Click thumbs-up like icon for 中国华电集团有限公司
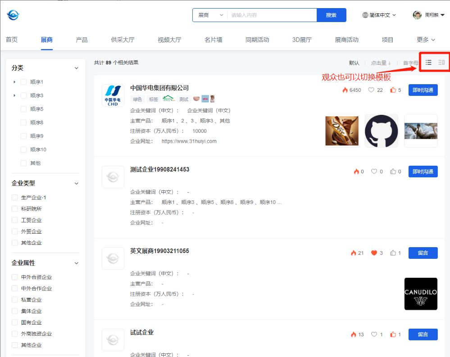450x357 pixels. coord(393,90)
